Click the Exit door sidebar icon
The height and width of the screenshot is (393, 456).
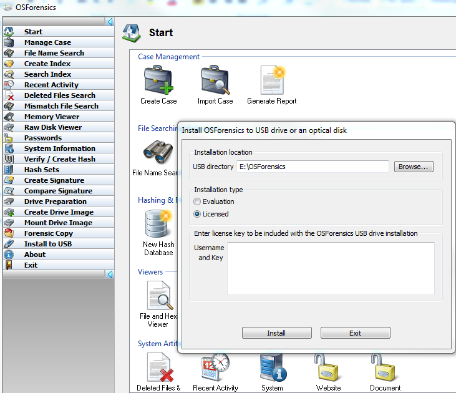[9, 265]
